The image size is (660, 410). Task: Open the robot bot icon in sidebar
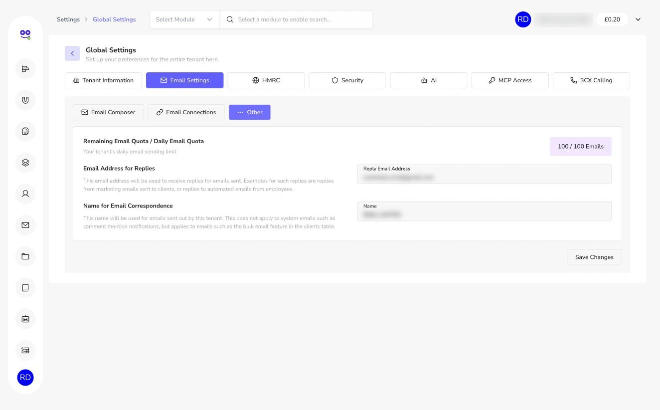coord(25,319)
